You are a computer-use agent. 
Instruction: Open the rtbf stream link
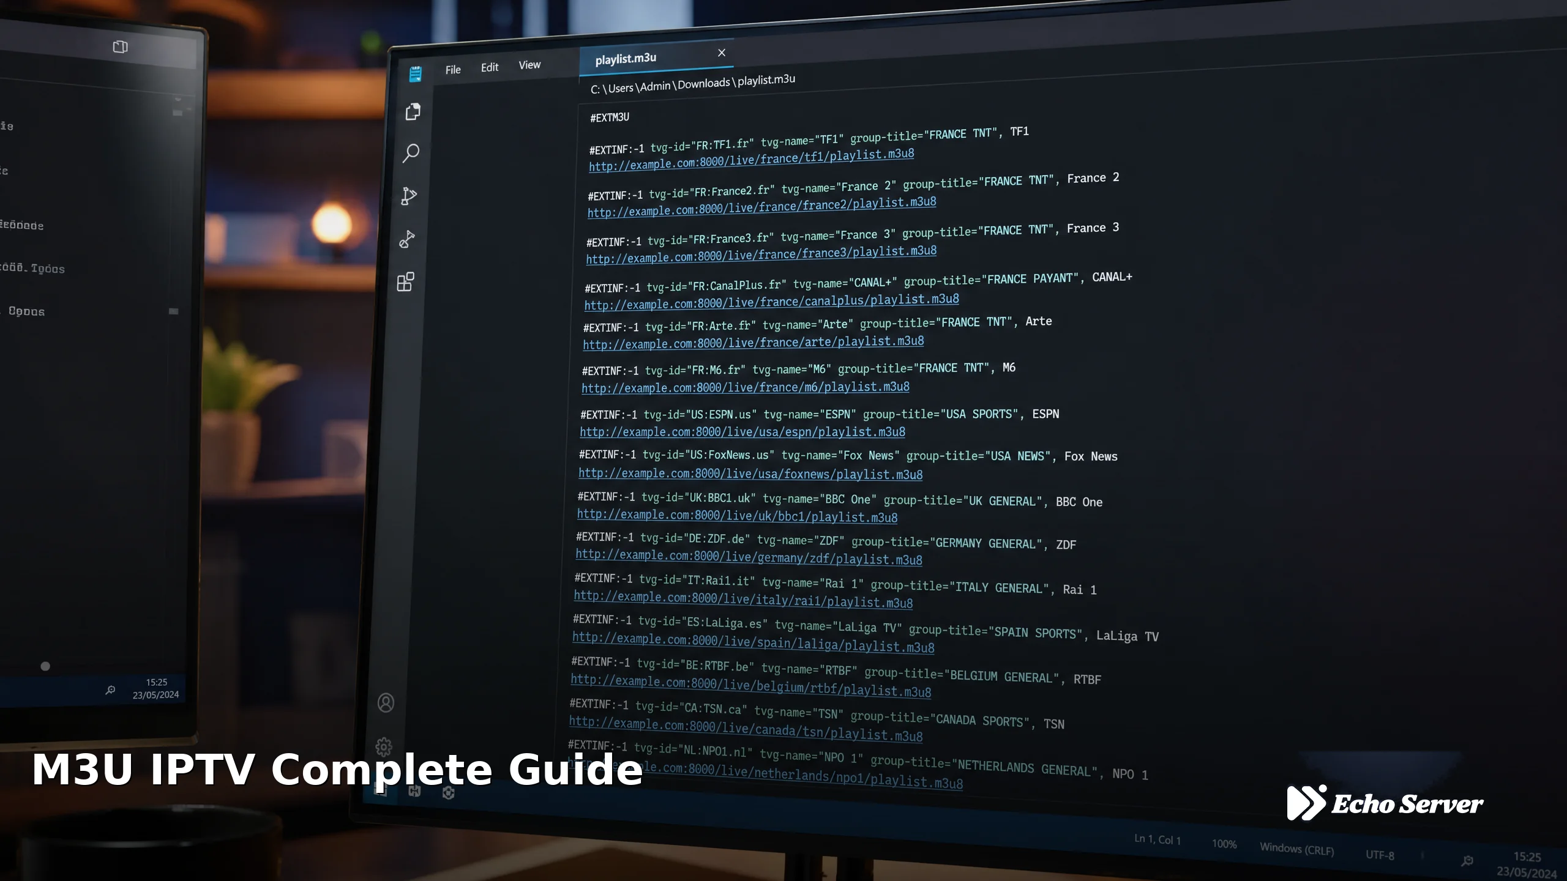751,685
